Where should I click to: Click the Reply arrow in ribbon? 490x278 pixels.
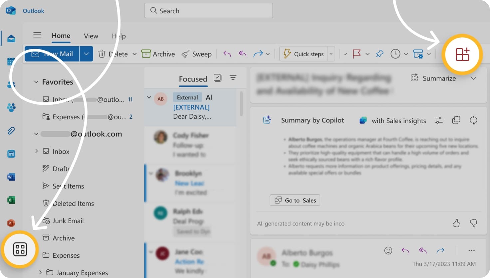point(227,54)
